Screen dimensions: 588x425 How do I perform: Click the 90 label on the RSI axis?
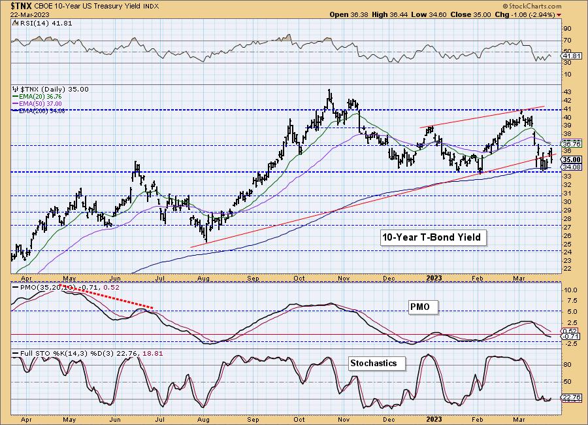pyautogui.click(x=567, y=29)
